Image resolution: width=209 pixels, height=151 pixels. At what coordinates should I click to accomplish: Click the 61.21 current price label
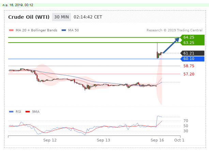(x=192, y=53)
